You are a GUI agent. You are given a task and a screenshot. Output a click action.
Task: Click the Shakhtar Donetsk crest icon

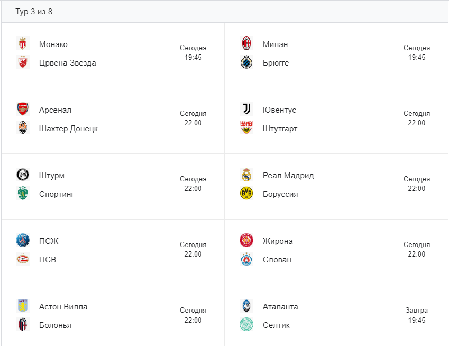tap(22, 128)
